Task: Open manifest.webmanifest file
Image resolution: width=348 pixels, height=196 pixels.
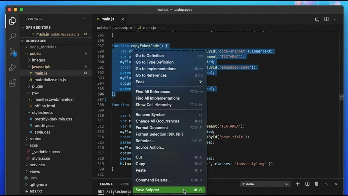Action: pos(54,99)
